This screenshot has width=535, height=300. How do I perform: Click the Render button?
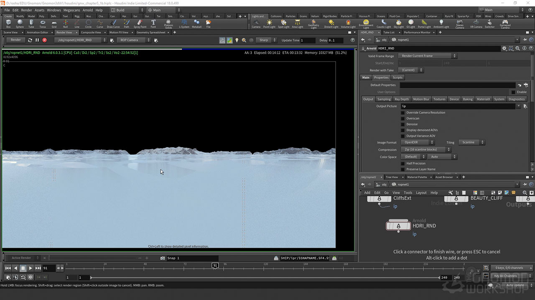pyautogui.click(x=15, y=40)
